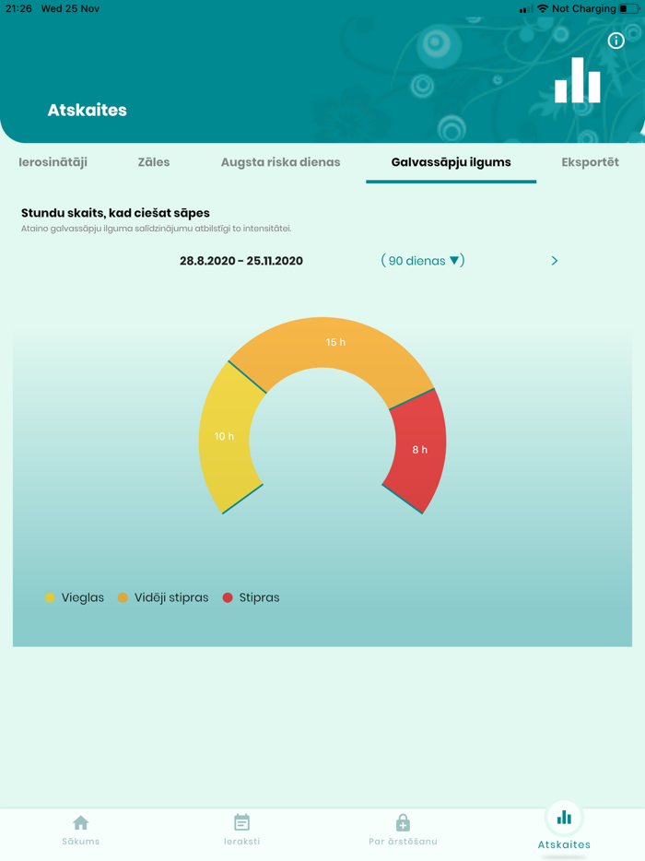Tap the Vidēji stipras legend label
Image resolution: width=645 pixels, height=861 pixels.
pyautogui.click(x=171, y=597)
